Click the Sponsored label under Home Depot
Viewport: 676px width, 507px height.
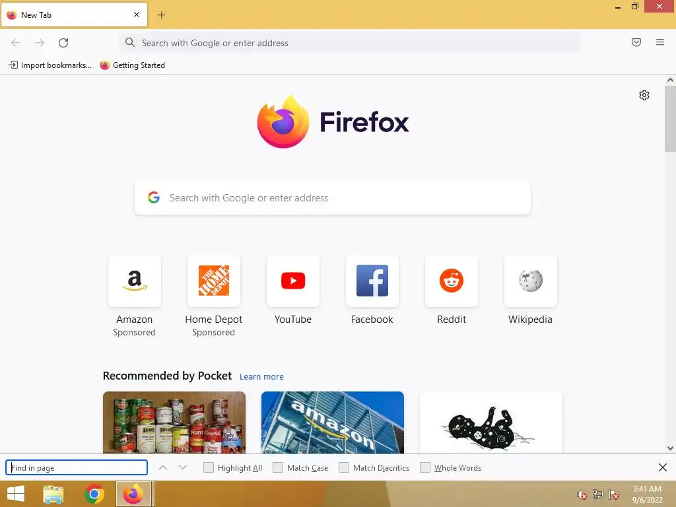pos(213,333)
